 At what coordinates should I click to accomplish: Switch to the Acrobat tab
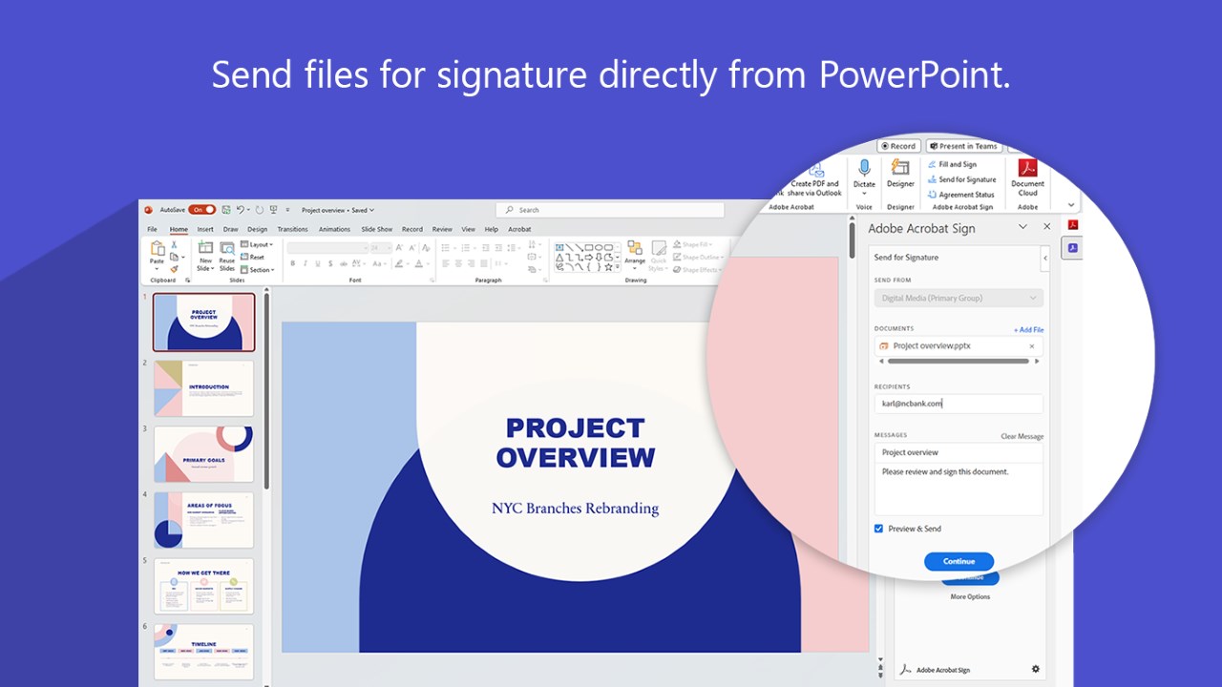(519, 229)
